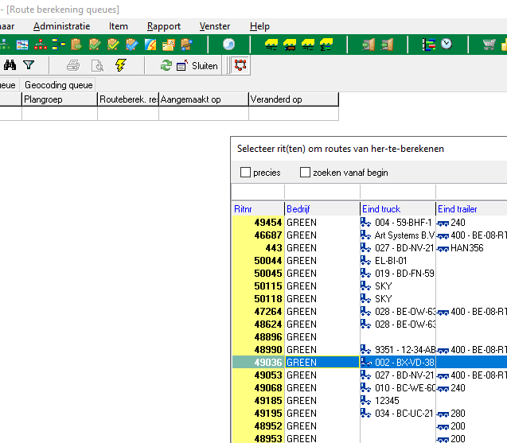Click the search input above Bedrijf column
Screen dimensions: 507x443
pos(322,192)
